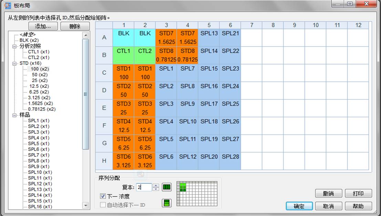Select column 7 header in plate grid
Screen dimensions: 381x216
tap(252, 25)
